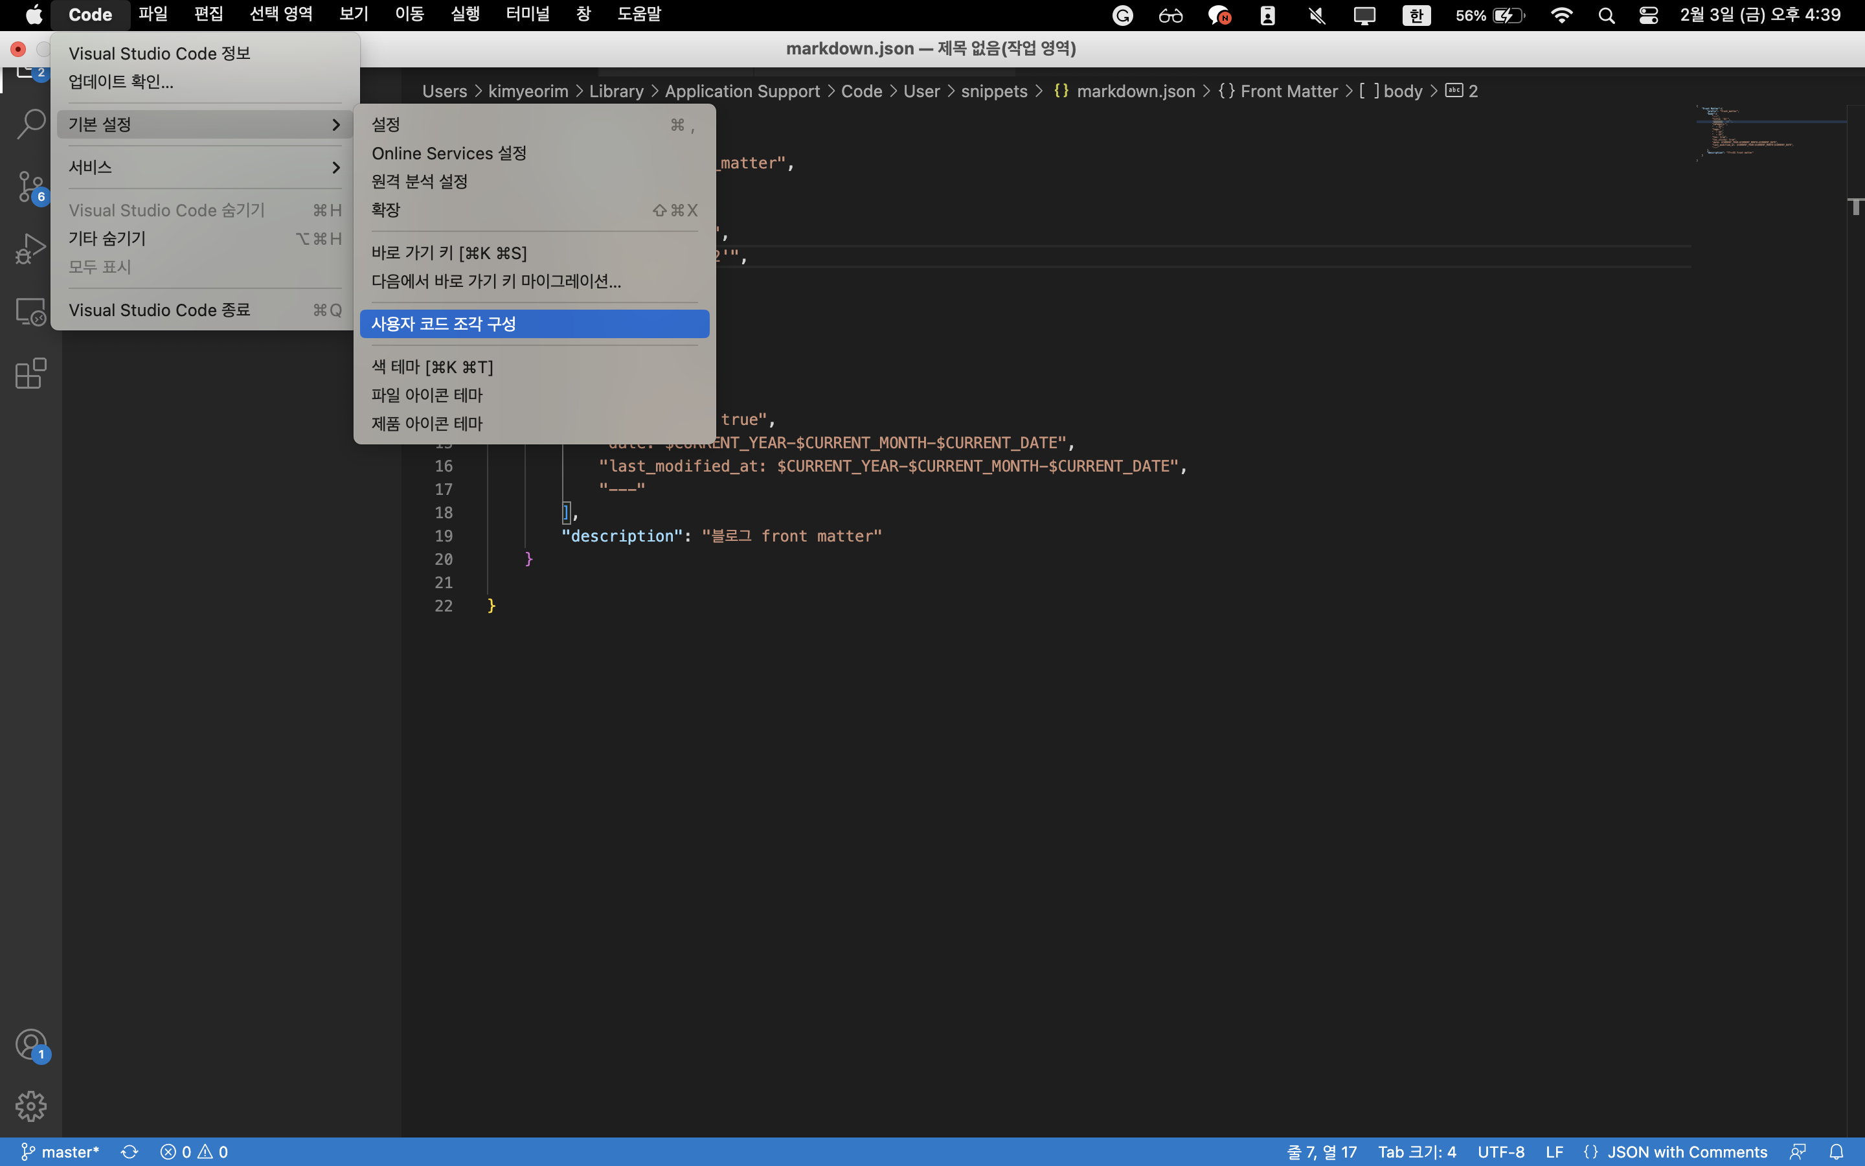Choose 설정 in the submenu
Viewport: 1865px width, 1166px height.
click(534, 124)
